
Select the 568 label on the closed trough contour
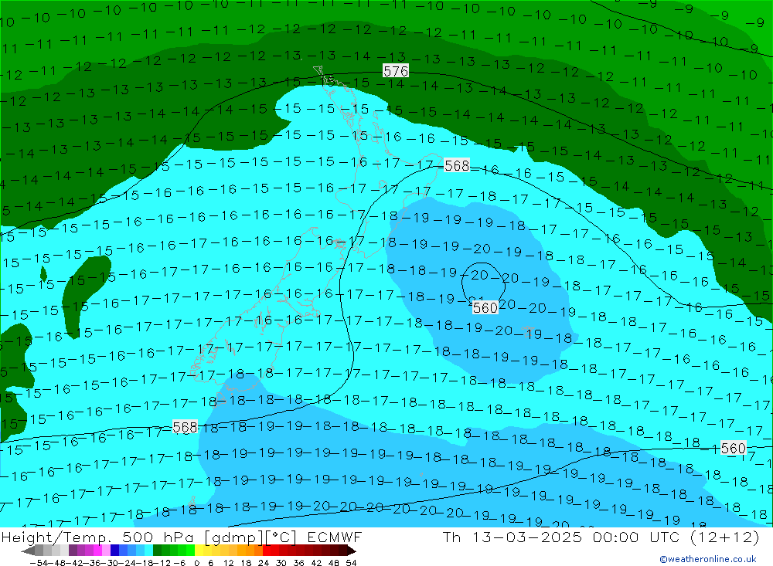457,165
